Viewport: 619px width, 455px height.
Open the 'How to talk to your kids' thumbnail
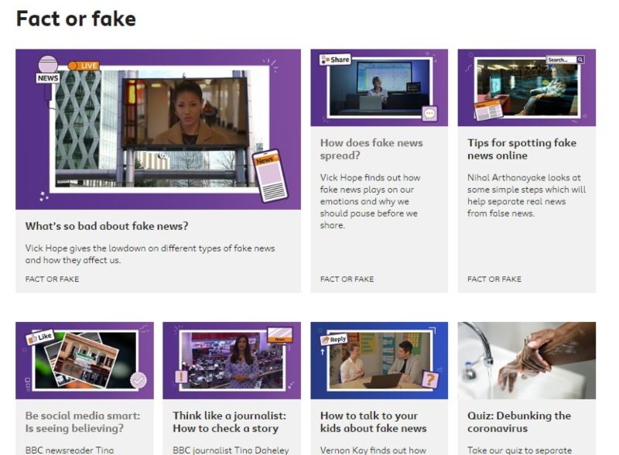point(379,361)
